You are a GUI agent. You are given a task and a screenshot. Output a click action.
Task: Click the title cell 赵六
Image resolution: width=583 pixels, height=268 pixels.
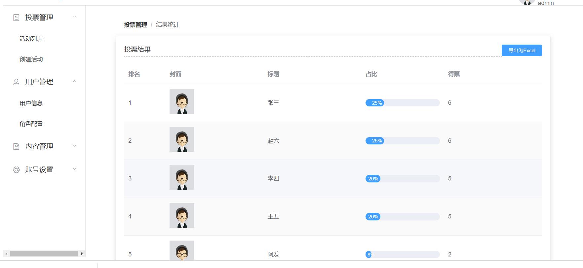pos(273,141)
